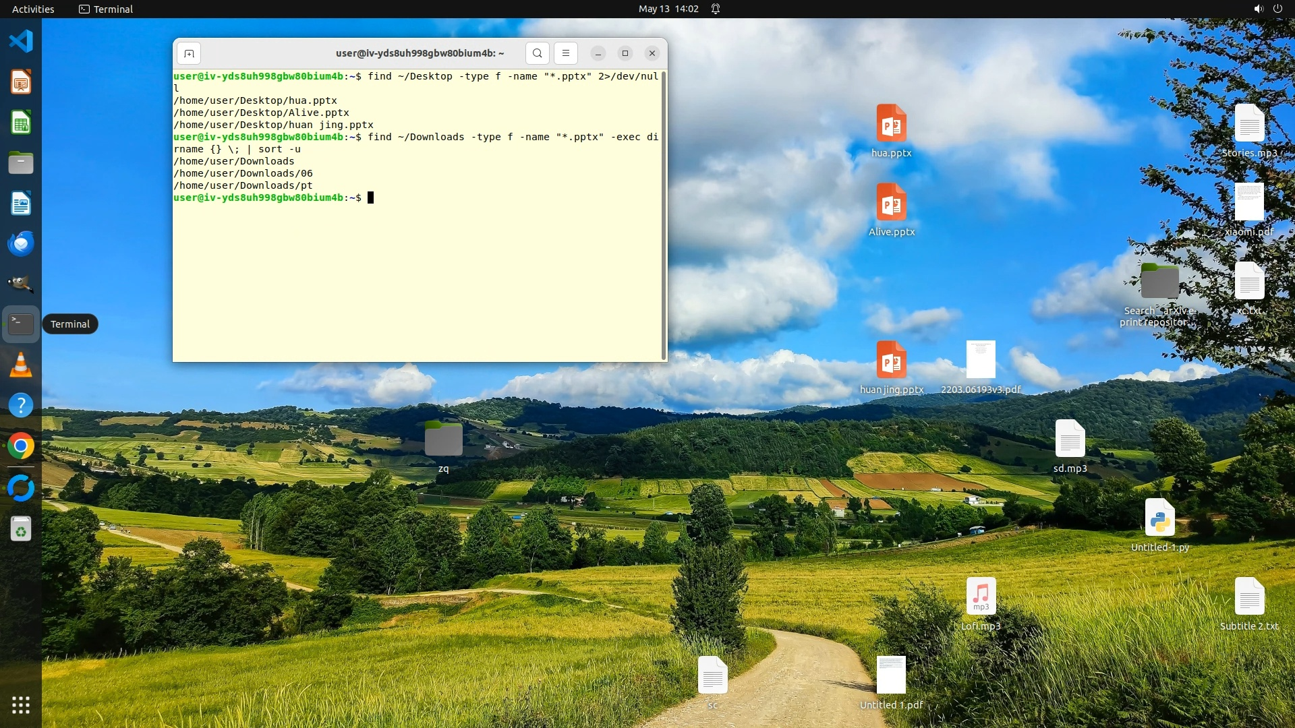Launch Visual Studio Code from dock

click(21, 42)
